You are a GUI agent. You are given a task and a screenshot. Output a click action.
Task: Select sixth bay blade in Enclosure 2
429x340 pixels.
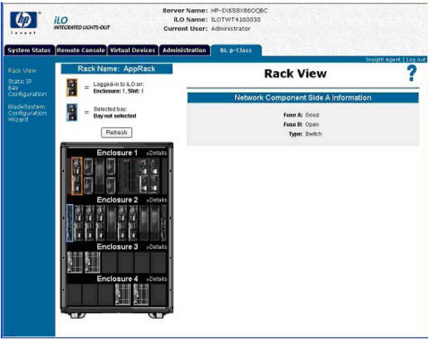point(122,223)
